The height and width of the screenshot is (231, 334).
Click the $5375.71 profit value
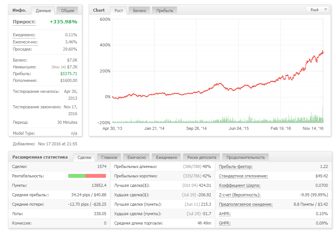(x=69, y=74)
